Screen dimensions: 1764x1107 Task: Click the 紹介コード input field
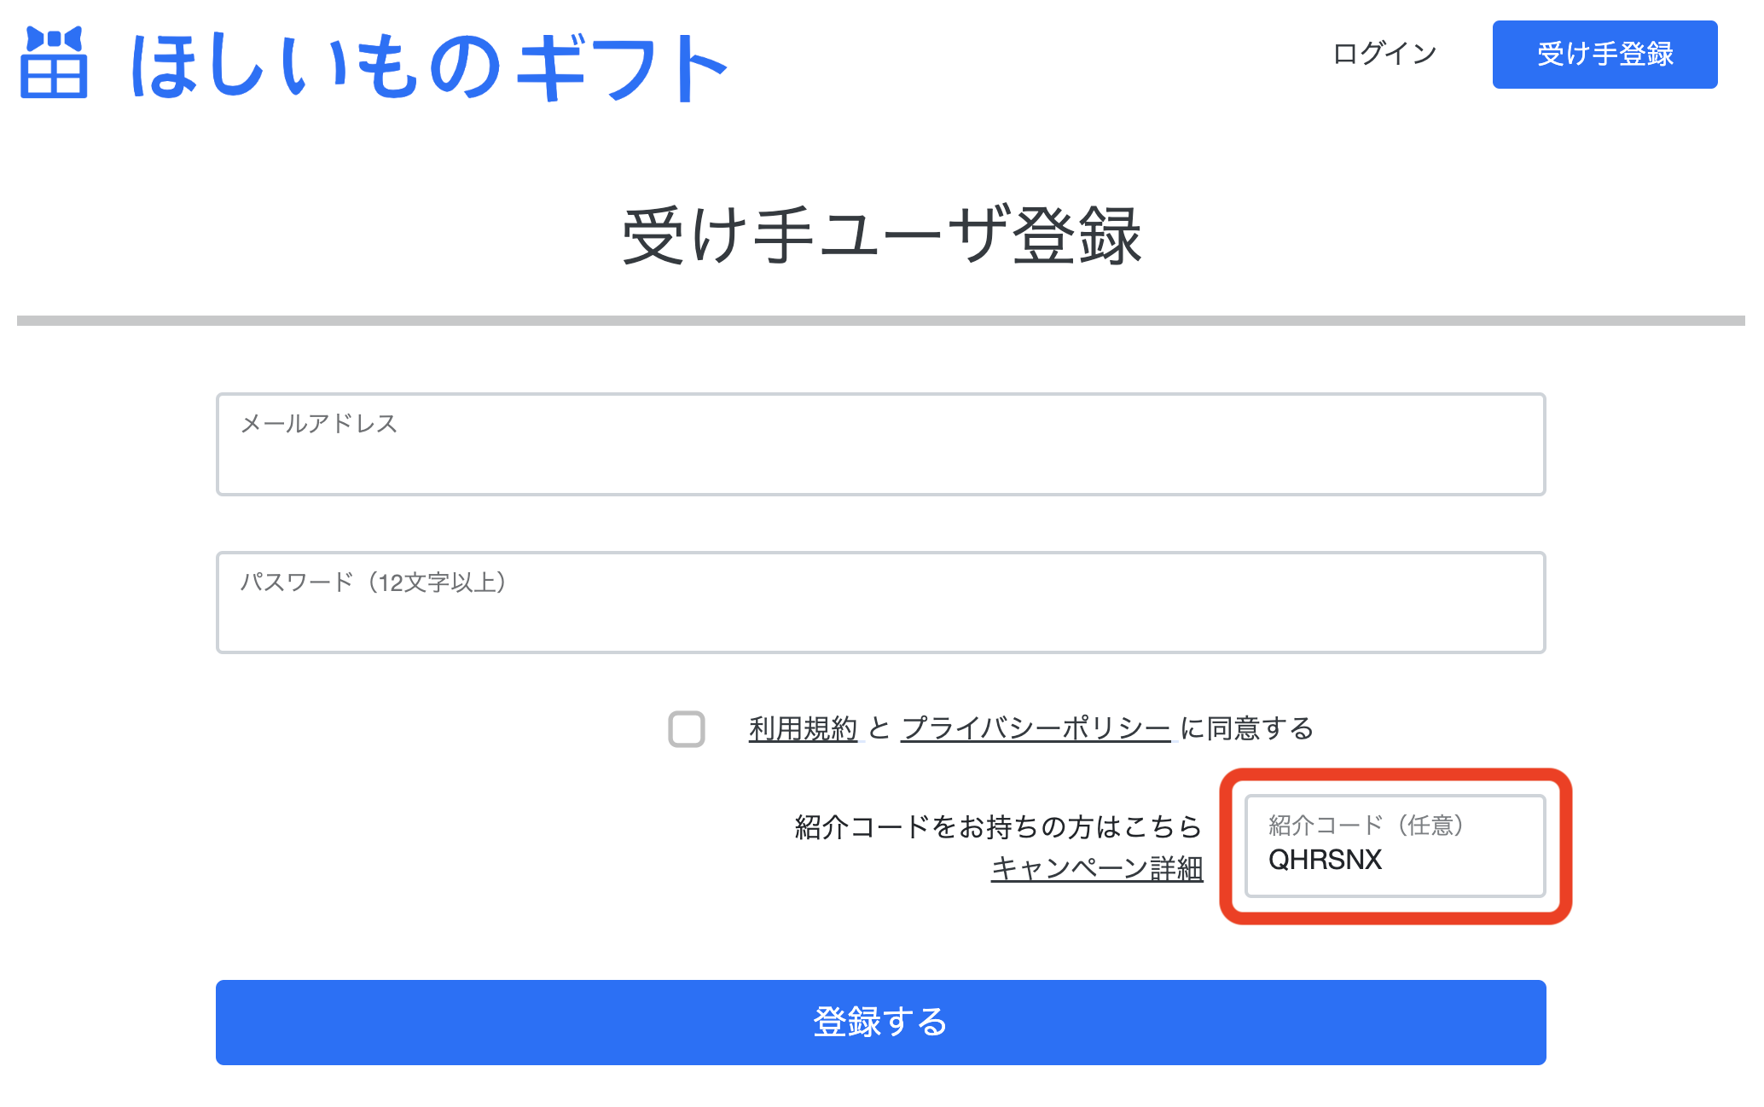[1395, 845]
